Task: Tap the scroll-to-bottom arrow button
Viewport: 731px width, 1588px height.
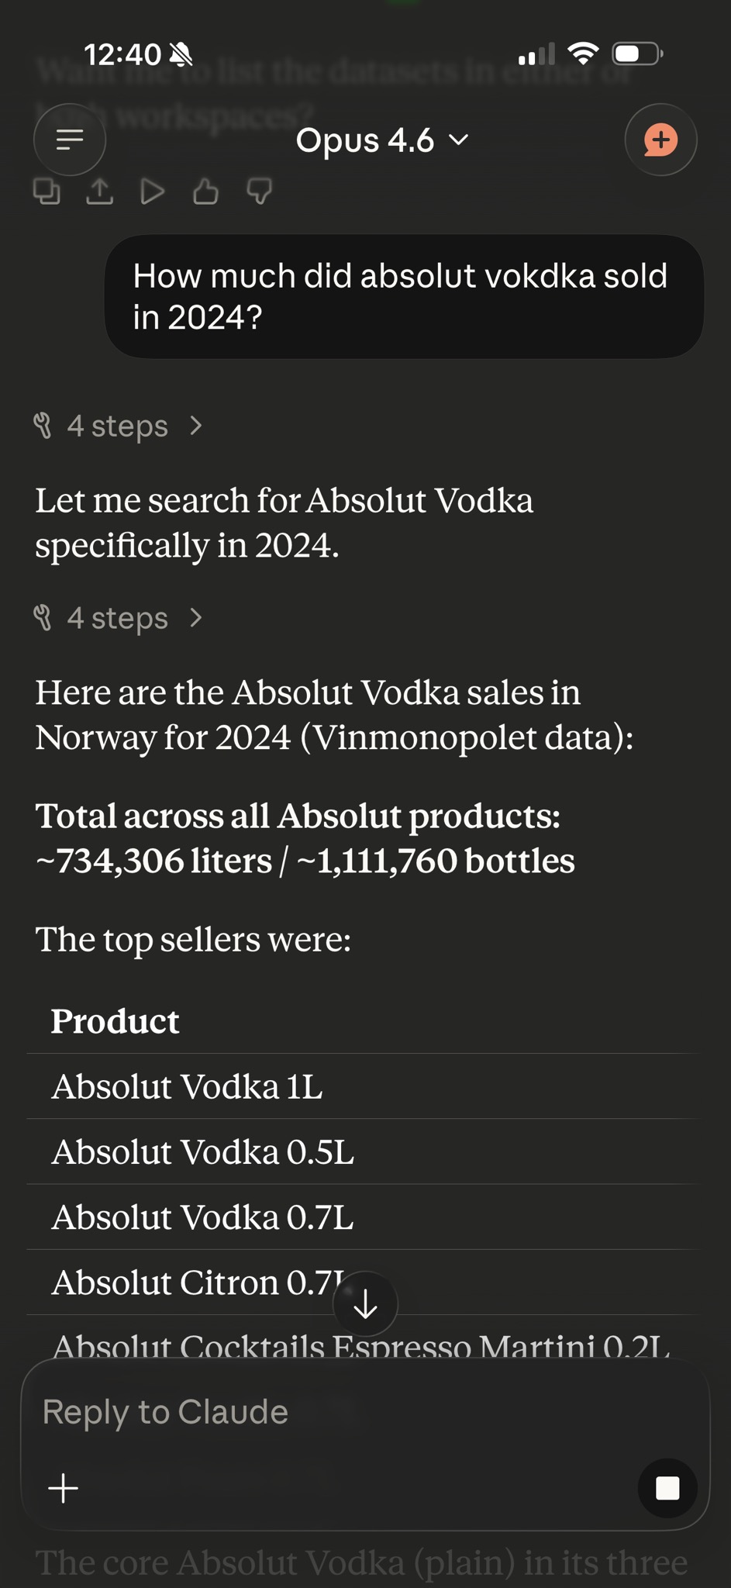Action: pos(365,1306)
